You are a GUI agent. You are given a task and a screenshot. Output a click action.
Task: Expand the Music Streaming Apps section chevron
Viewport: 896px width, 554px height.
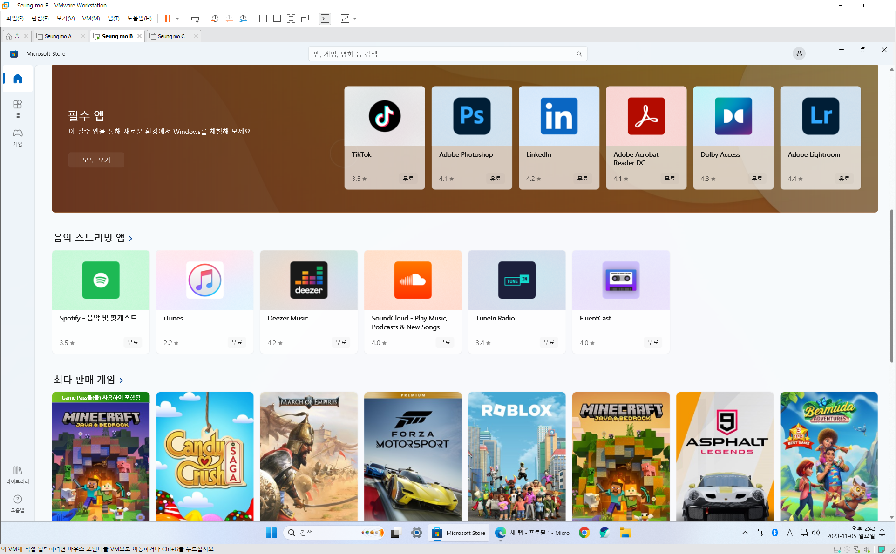pos(131,239)
